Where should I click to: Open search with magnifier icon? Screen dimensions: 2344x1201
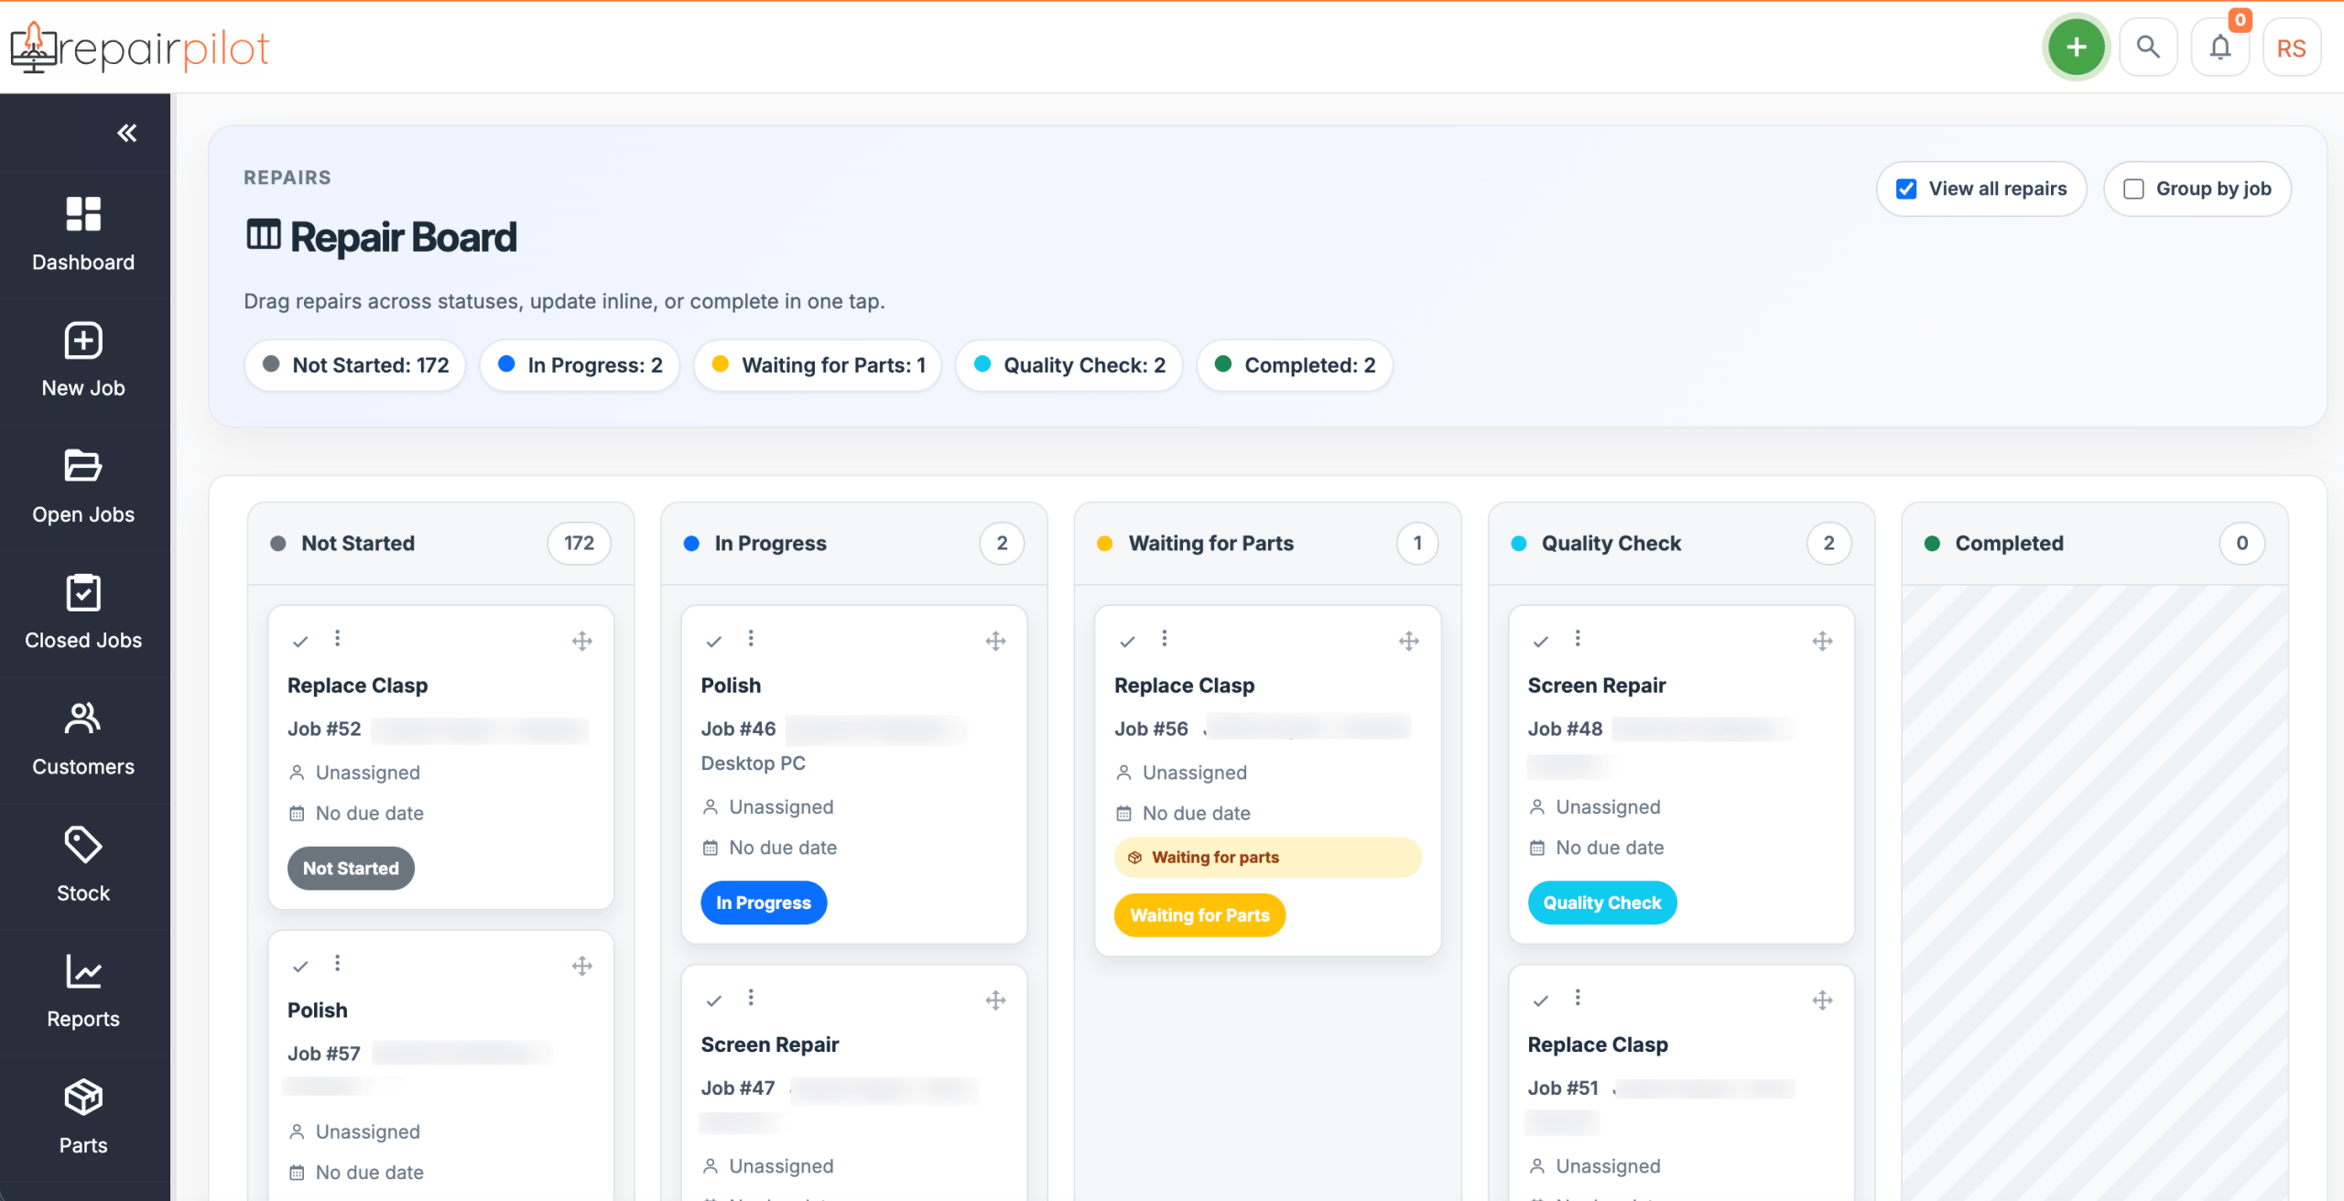(2148, 48)
